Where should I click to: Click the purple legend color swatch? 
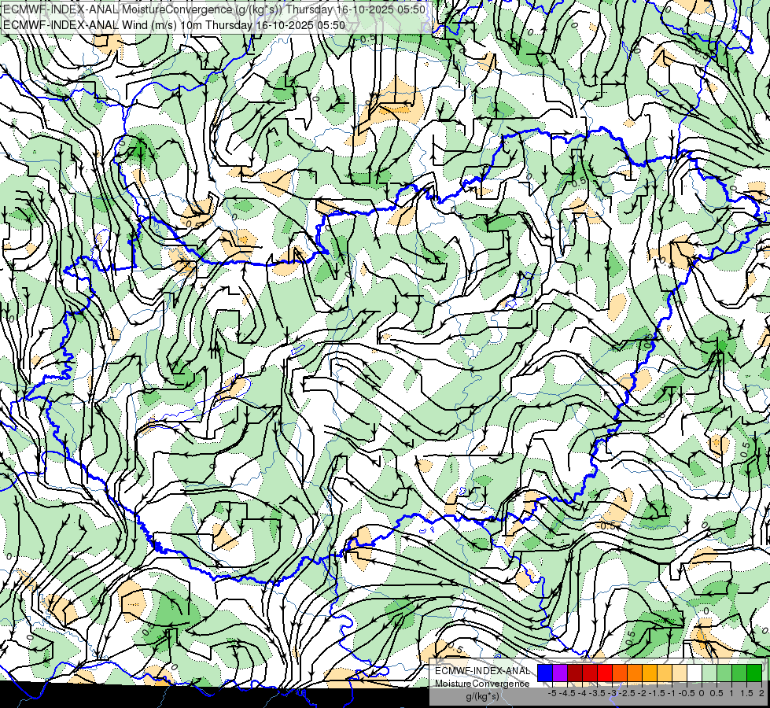coord(560,673)
